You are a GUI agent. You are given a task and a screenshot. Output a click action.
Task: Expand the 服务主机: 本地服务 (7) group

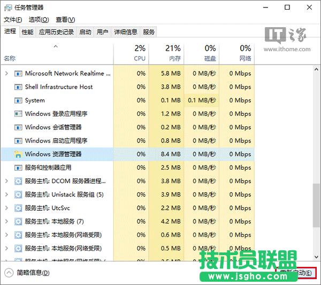pos(6,221)
